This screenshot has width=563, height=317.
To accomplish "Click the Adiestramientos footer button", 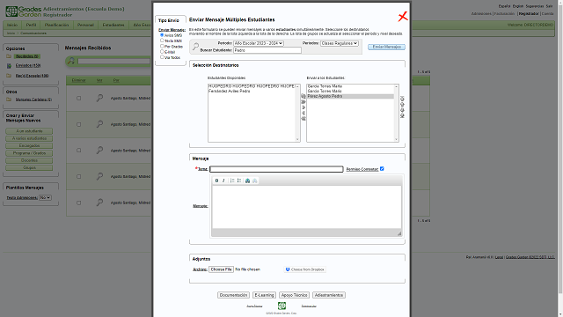I will 329,295.
